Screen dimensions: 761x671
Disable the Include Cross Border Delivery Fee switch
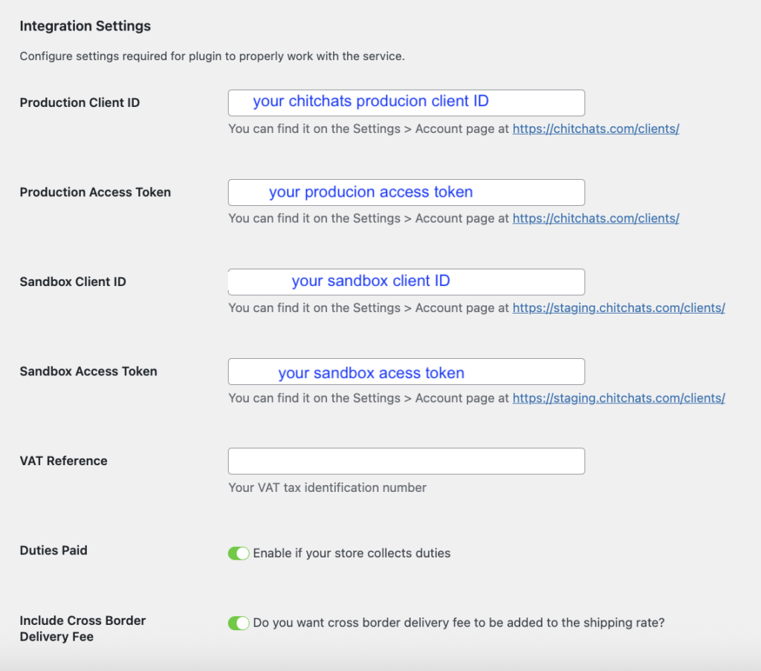239,623
